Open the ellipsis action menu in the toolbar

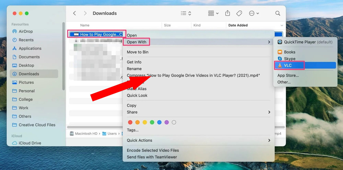tap(254, 13)
